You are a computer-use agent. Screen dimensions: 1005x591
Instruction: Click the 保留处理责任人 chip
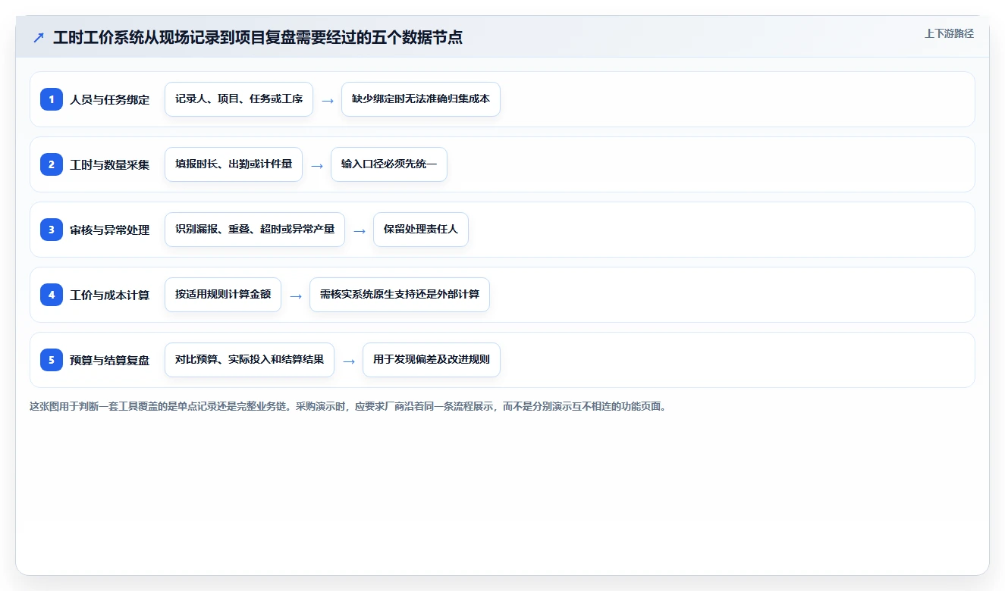click(421, 230)
